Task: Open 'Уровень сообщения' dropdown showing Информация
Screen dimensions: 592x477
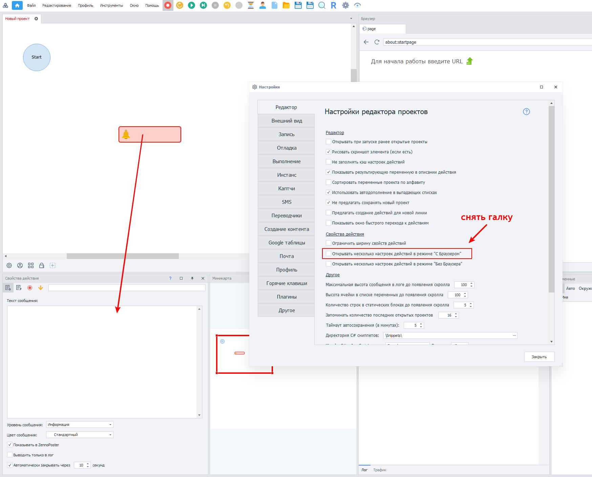Action: [80, 425]
